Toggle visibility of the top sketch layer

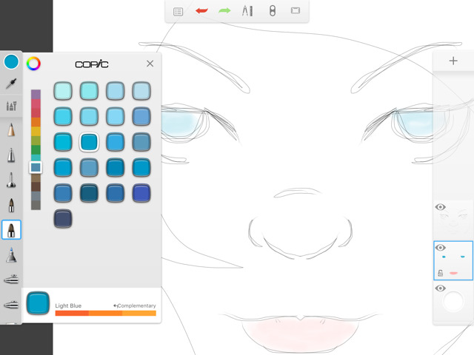tap(440, 207)
